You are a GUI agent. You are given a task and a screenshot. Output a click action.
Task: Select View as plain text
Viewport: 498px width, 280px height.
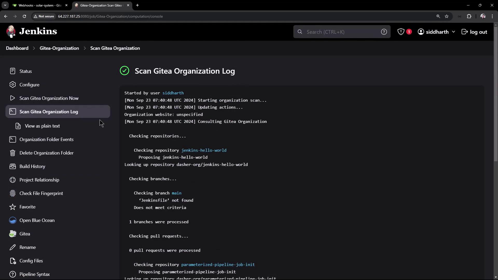(x=42, y=126)
